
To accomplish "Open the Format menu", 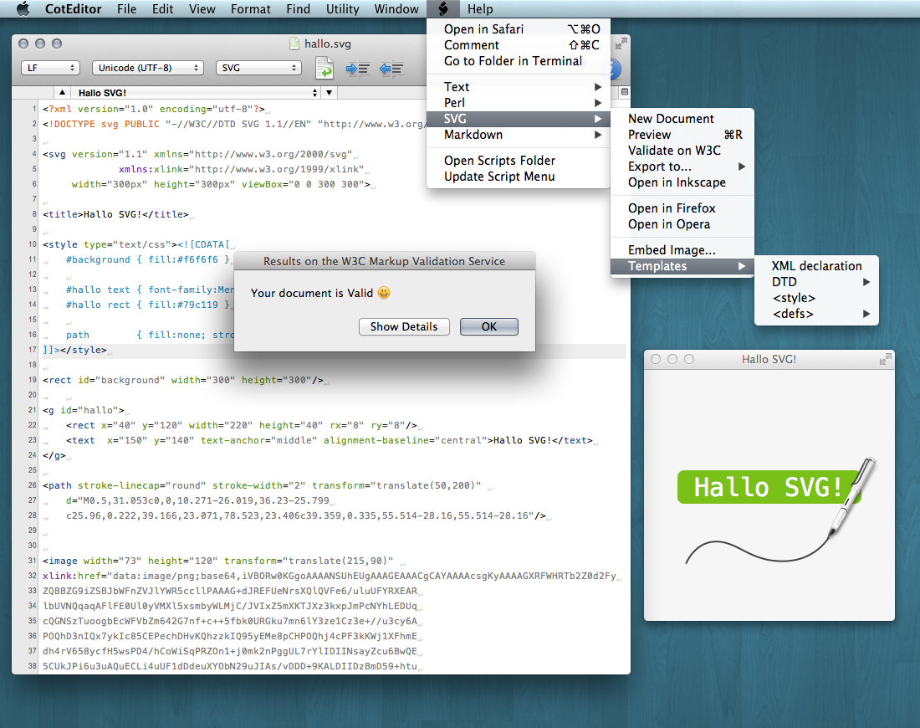I will (251, 9).
